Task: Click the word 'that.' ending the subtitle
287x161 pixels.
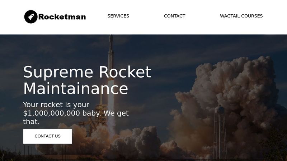Action: [x=31, y=122]
